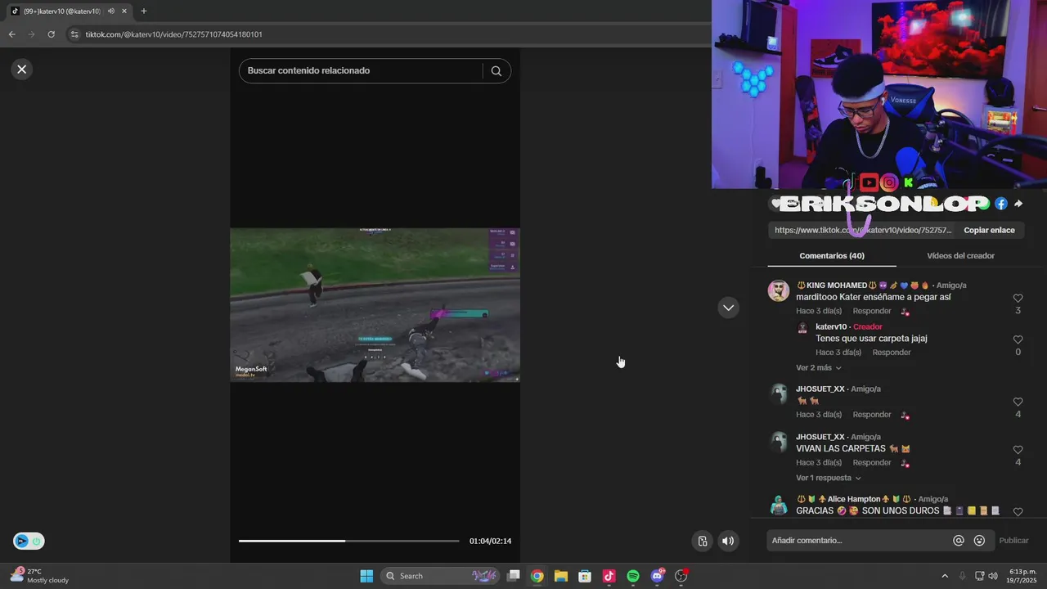Mute the tab via its speaker icon
Screen dimensions: 1047x589
[111, 11]
